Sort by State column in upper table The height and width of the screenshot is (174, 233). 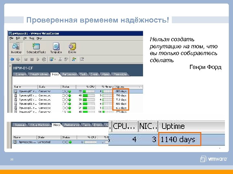[50, 87]
